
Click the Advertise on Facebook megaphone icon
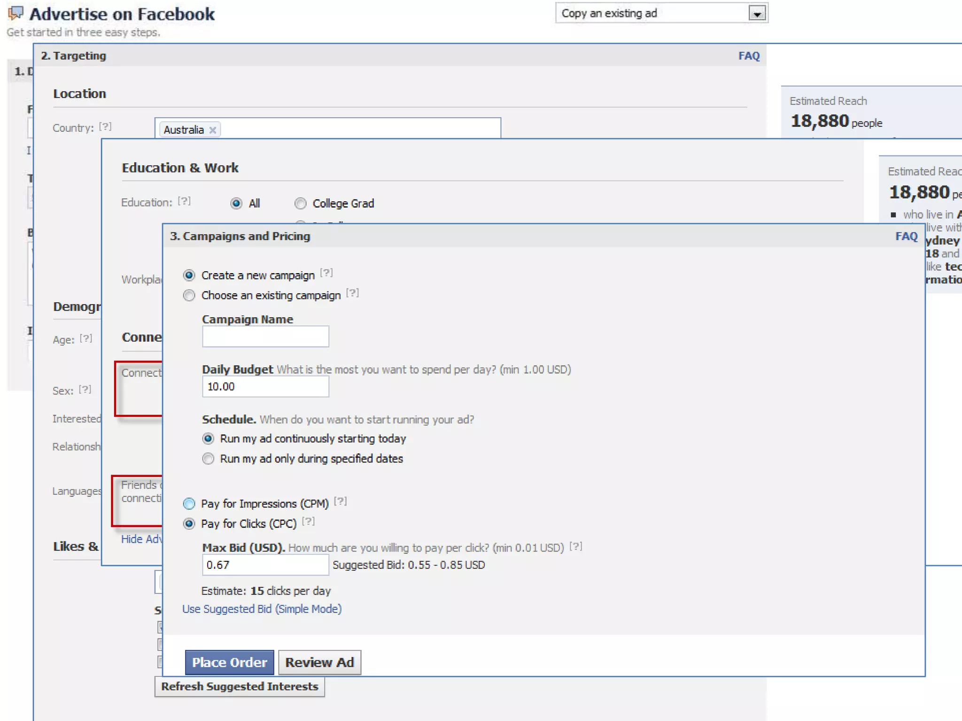[16, 13]
